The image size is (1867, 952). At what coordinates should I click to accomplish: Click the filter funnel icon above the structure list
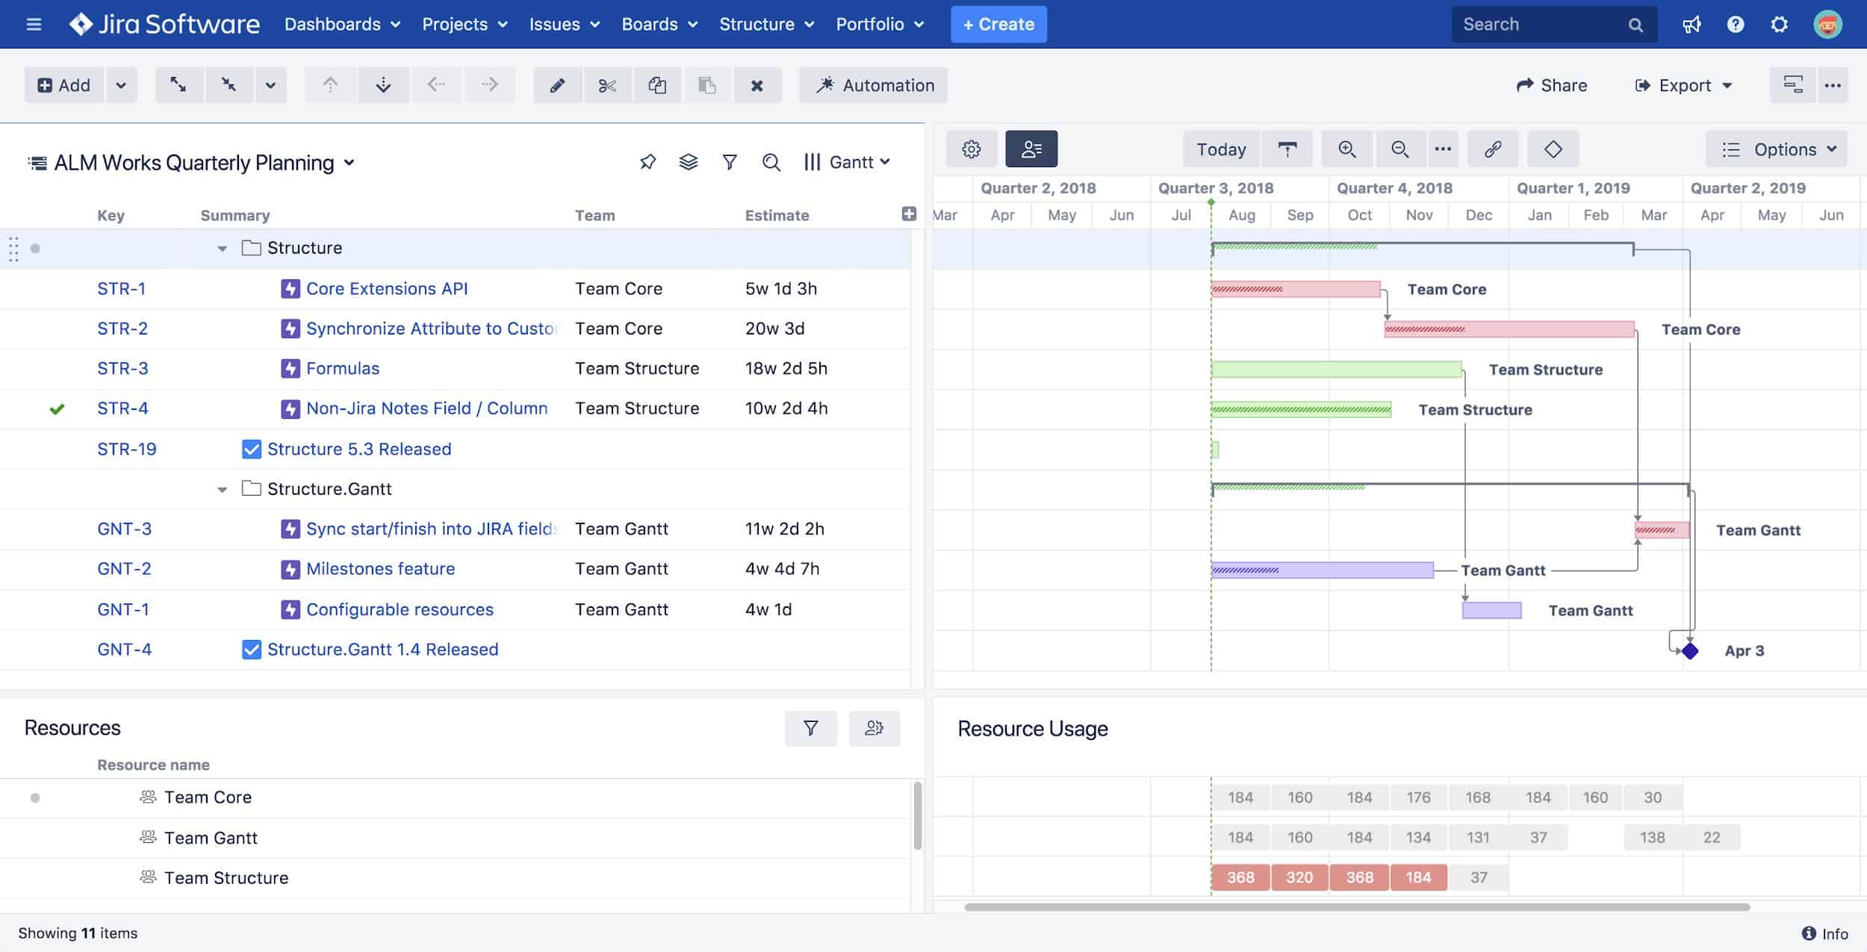point(730,161)
